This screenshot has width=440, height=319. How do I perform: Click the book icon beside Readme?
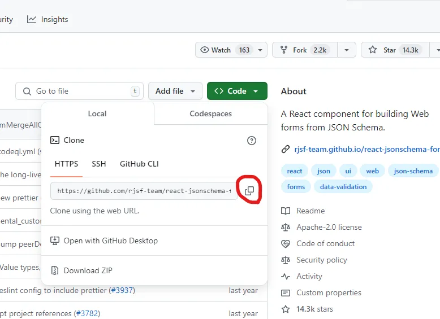[286, 211]
